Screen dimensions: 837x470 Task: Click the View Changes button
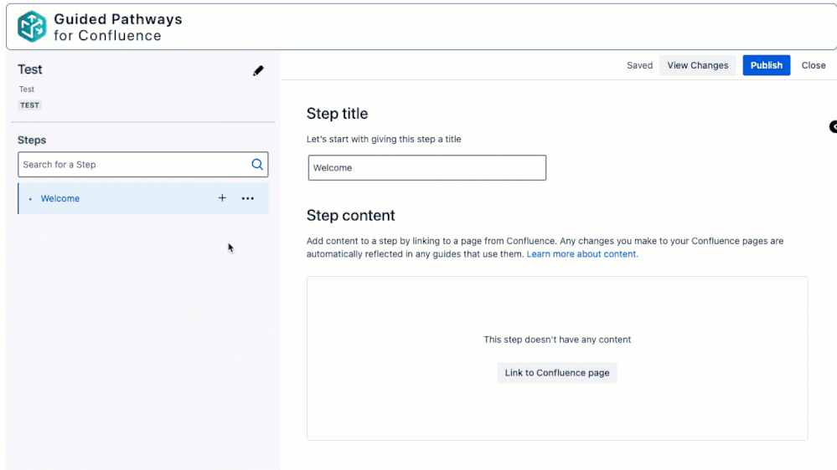[698, 65]
